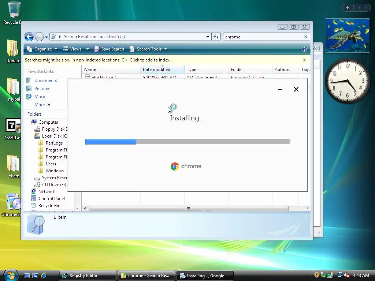Select the Update desktop folder
375x281 pixels.
(x=12, y=51)
